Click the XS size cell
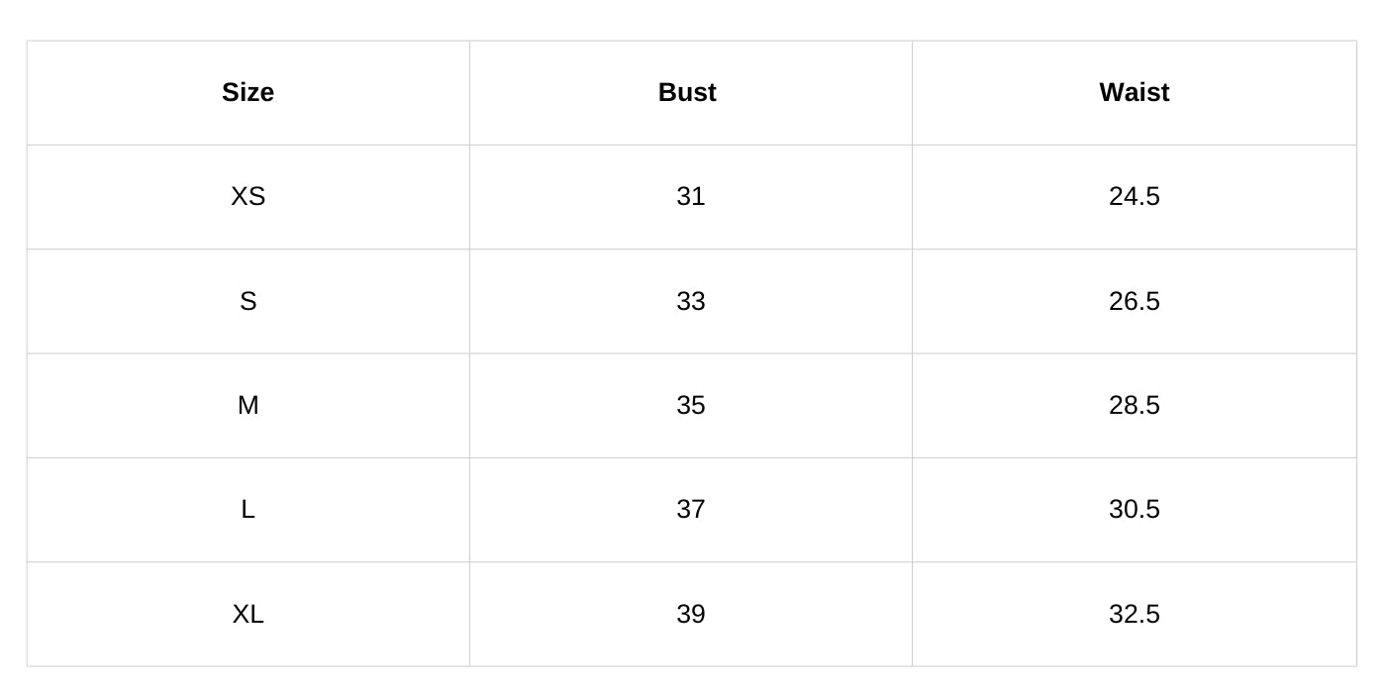The height and width of the screenshot is (693, 1386). pos(247,196)
